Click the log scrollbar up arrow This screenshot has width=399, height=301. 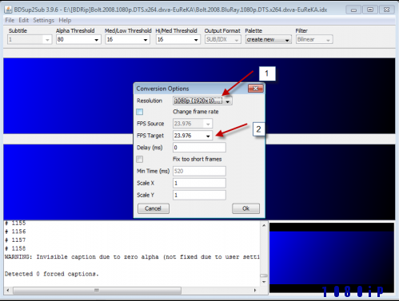point(264,226)
